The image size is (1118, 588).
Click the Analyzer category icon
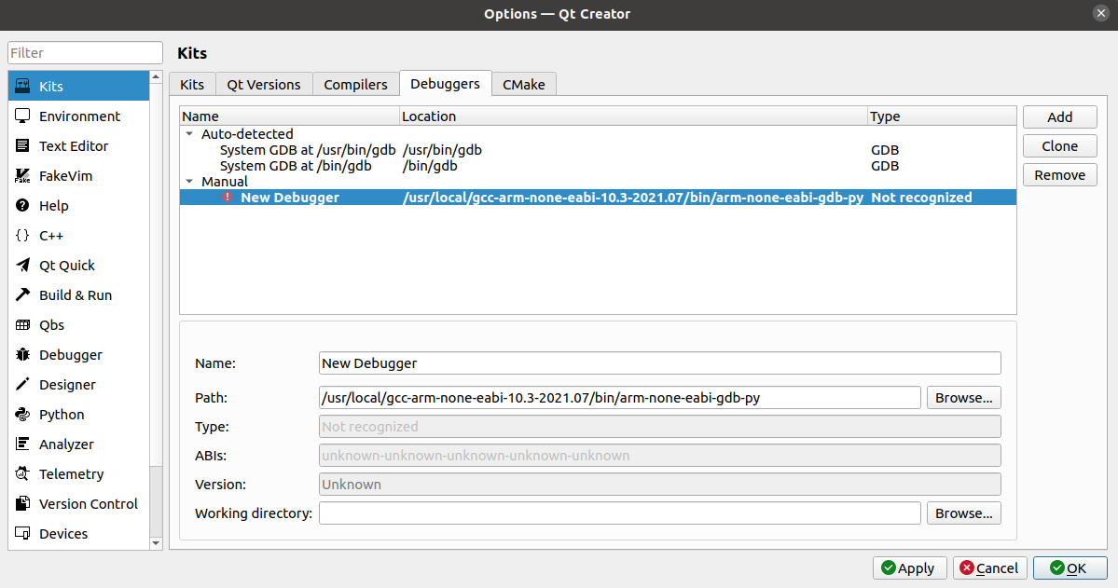click(x=22, y=444)
